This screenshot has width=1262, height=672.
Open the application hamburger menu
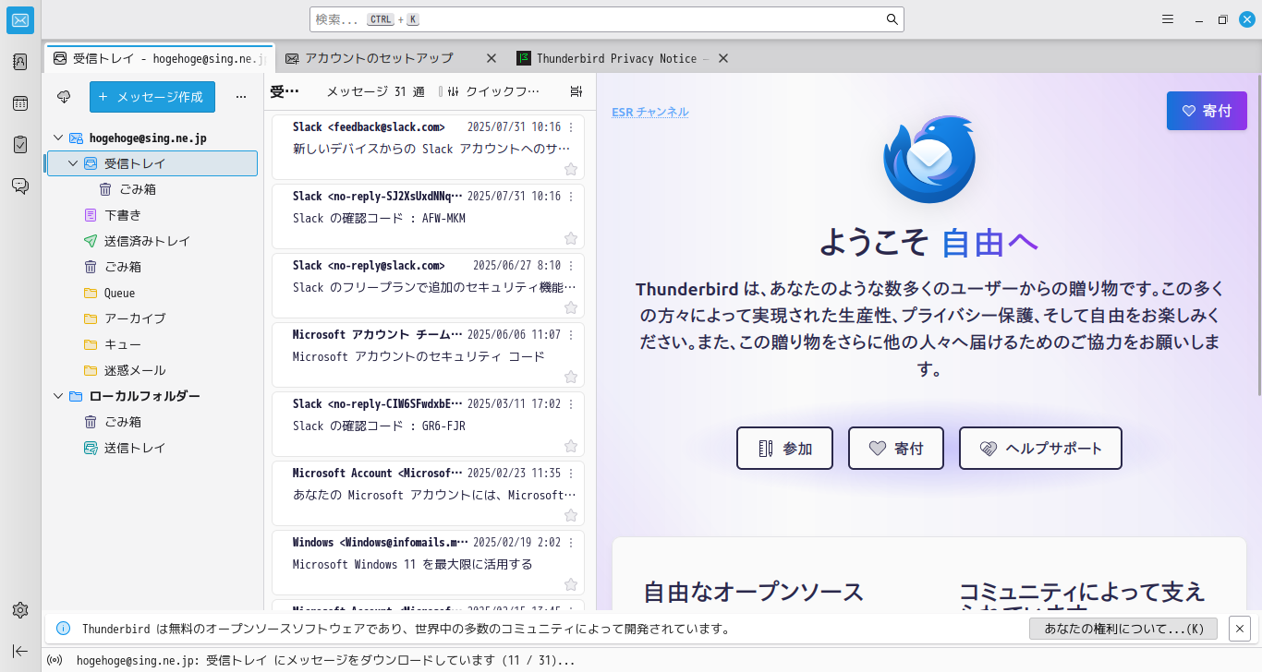click(x=1169, y=18)
